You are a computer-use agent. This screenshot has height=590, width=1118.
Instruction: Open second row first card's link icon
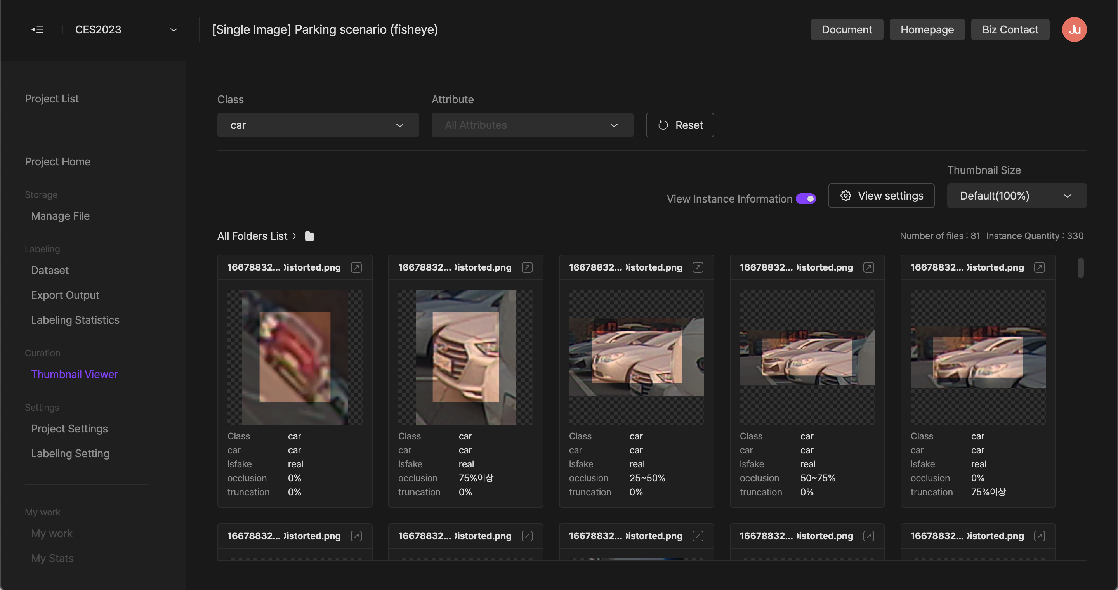(356, 536)
